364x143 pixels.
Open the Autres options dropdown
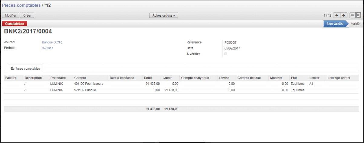(x=164, y=15)
